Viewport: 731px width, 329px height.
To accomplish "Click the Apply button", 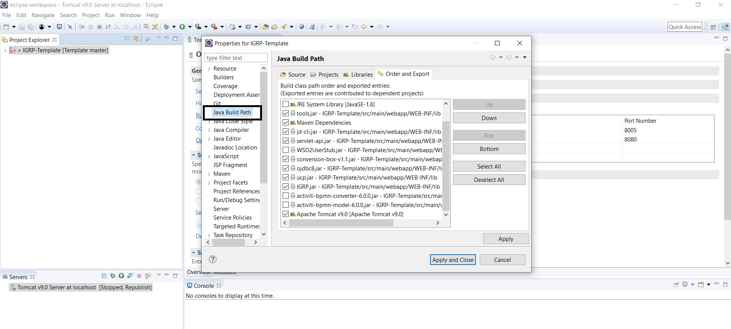I will [x=506, y=239].
